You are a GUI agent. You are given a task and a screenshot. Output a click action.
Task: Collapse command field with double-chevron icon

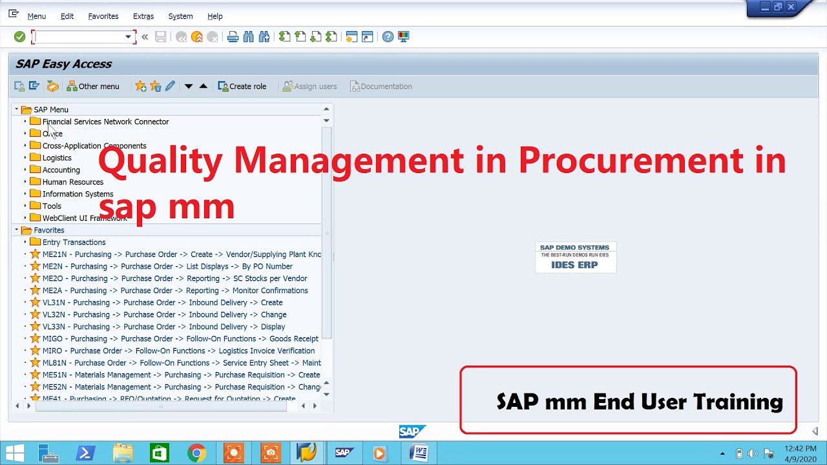tap(145, 37)
